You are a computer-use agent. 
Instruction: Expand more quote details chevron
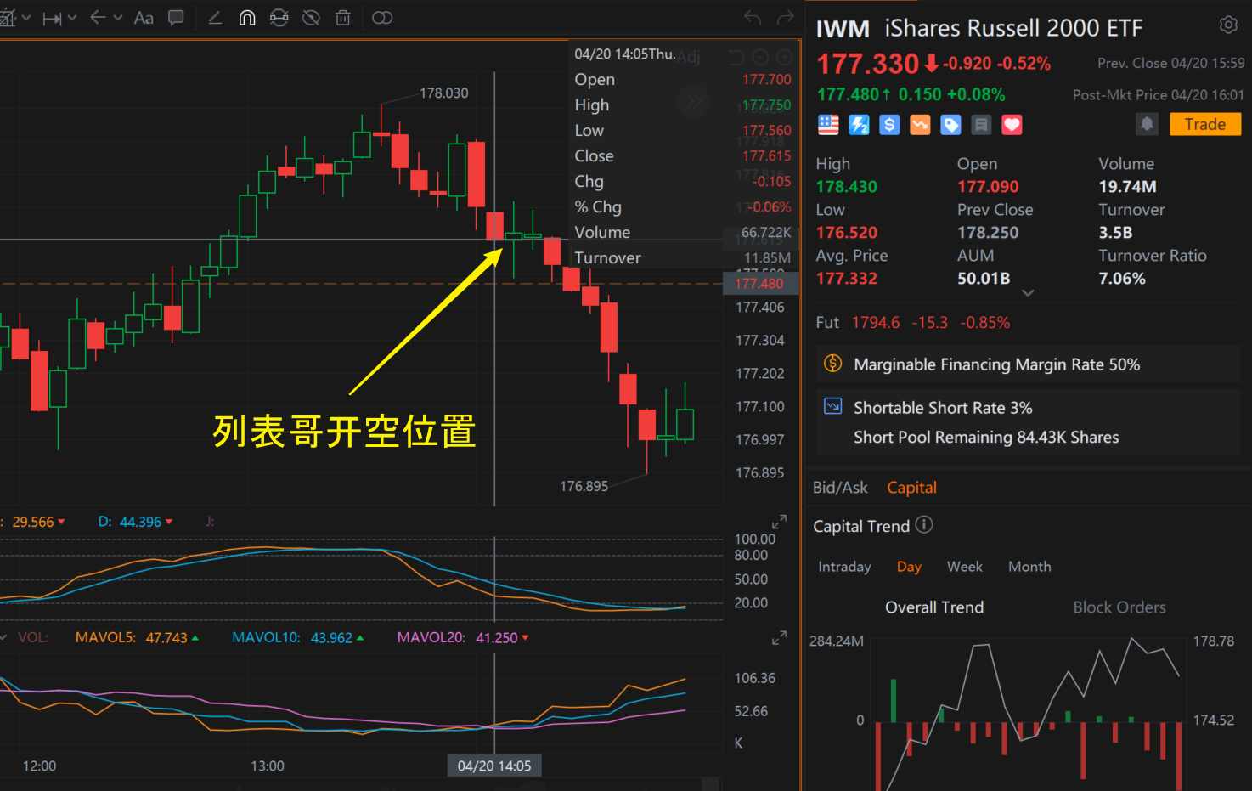[1028, 293]
